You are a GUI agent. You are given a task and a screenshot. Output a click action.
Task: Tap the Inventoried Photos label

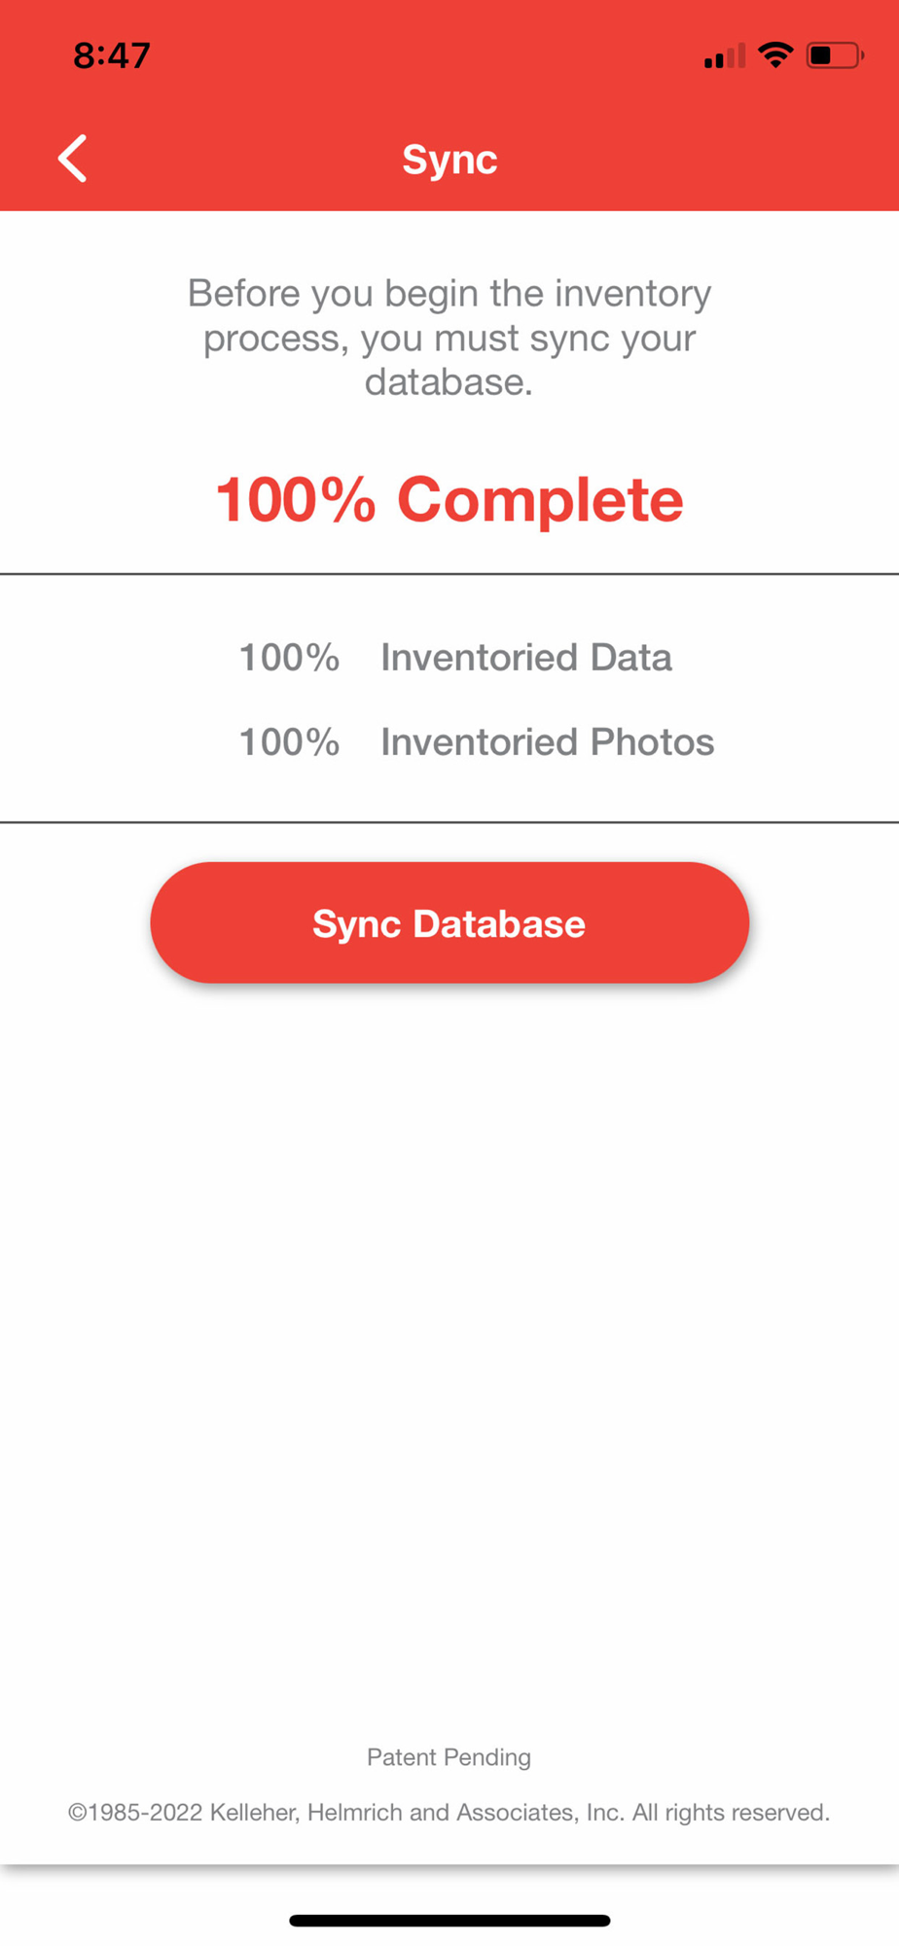(547, 741)
